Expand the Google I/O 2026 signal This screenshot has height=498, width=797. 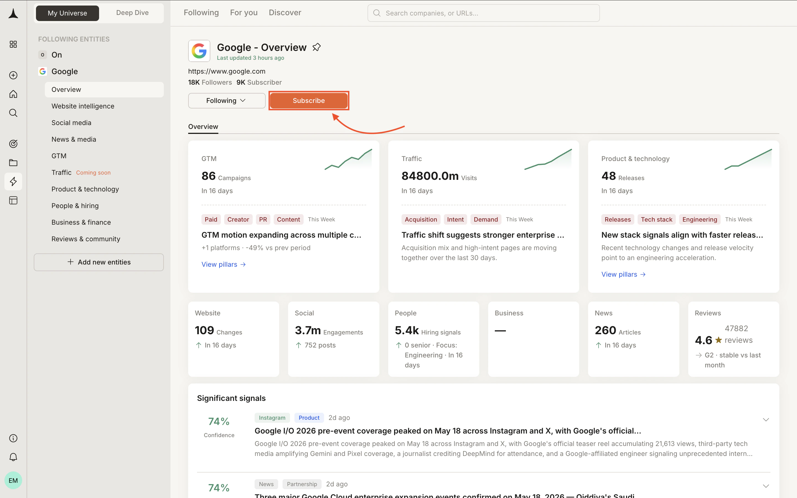pos(766,420)
